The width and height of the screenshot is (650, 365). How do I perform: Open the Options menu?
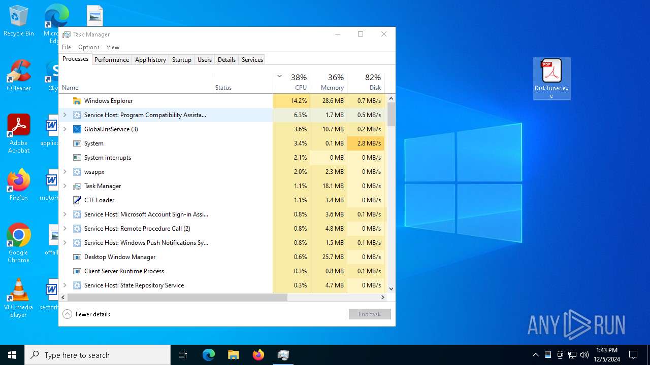click(89, 47)
